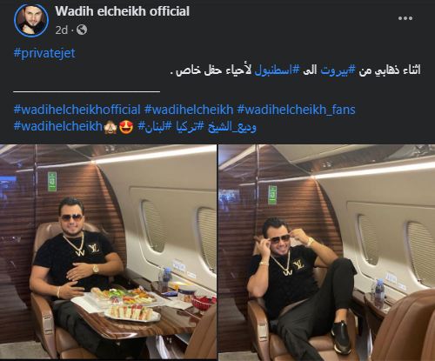Click the heart-eyes emoji in caption

[126, 127]
